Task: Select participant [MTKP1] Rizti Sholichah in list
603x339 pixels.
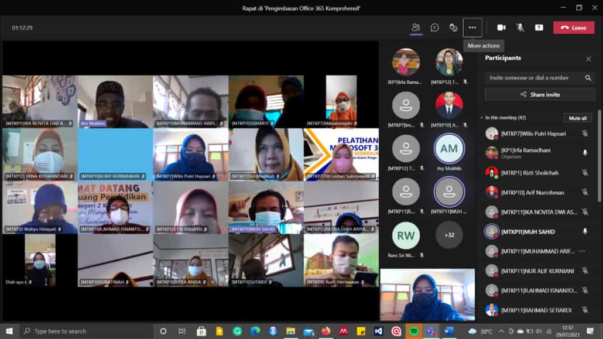Action: point(530,173)
